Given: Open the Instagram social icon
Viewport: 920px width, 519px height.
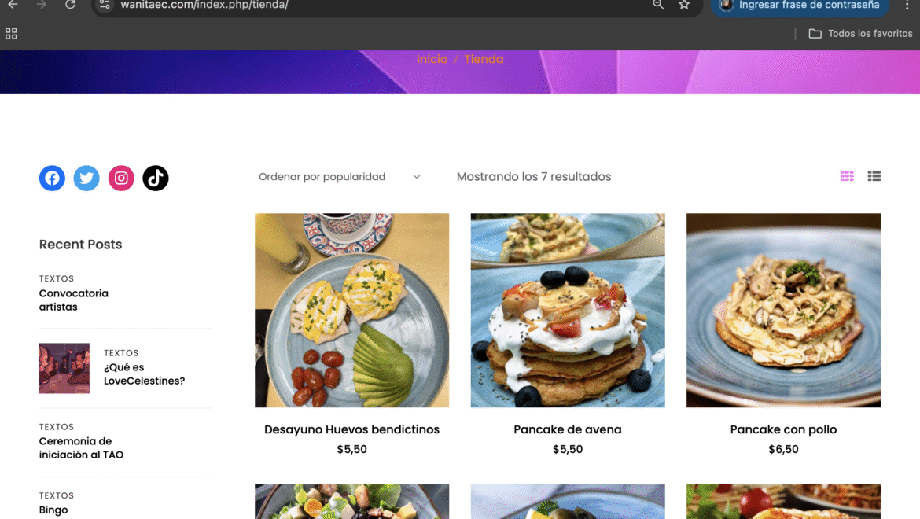Looking at the screenshot, I should pos(121,178).
